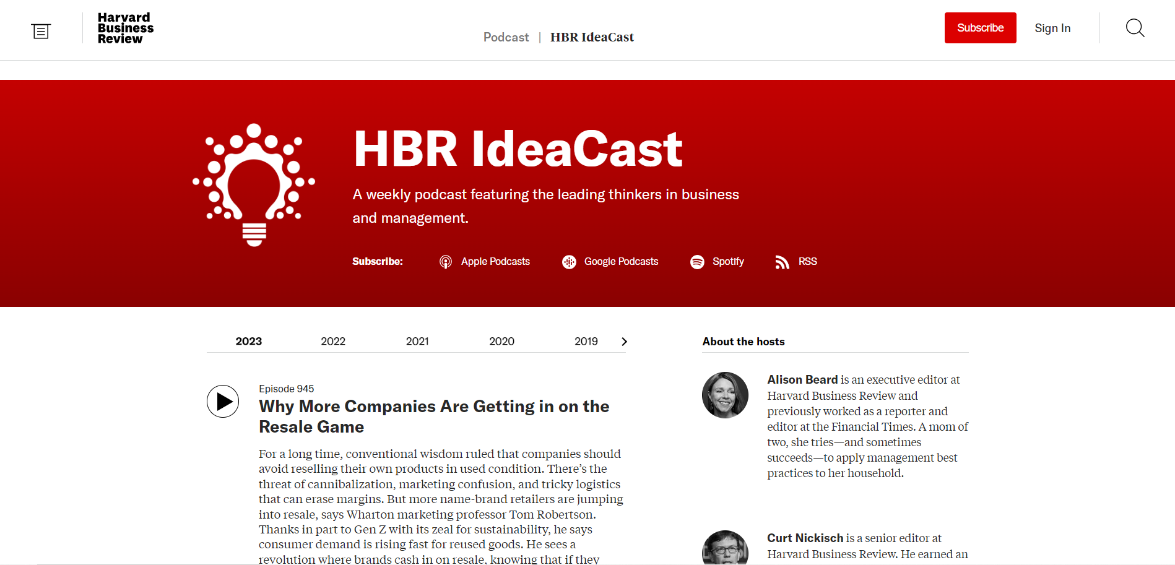1175x565 pixels.
Task: Click the Apple Podcasts icon
Action: tap(445, 262)
